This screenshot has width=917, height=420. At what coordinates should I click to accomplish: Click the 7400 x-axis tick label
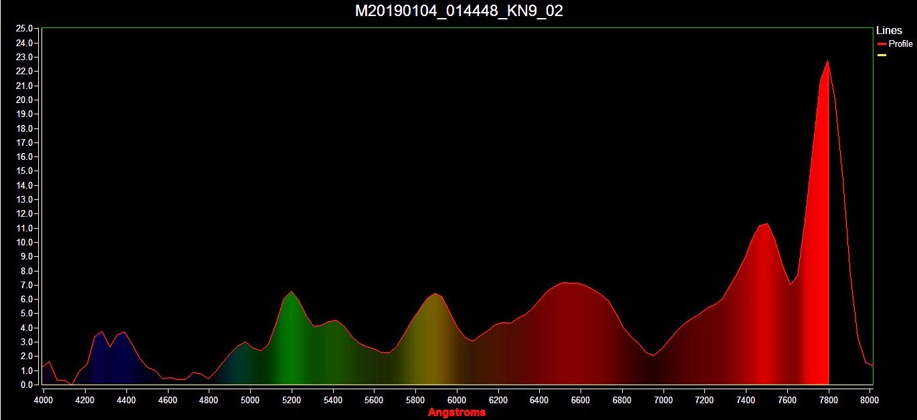[x=746, y=399]
